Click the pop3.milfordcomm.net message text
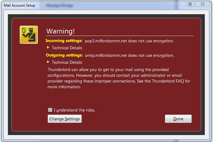 [x=129, y=41]
